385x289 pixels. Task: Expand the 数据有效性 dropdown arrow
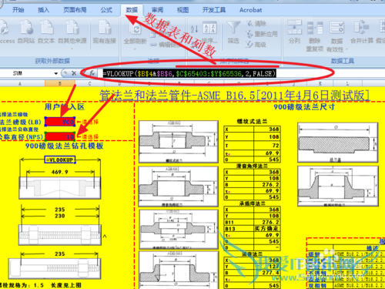(x=346, y=49)
